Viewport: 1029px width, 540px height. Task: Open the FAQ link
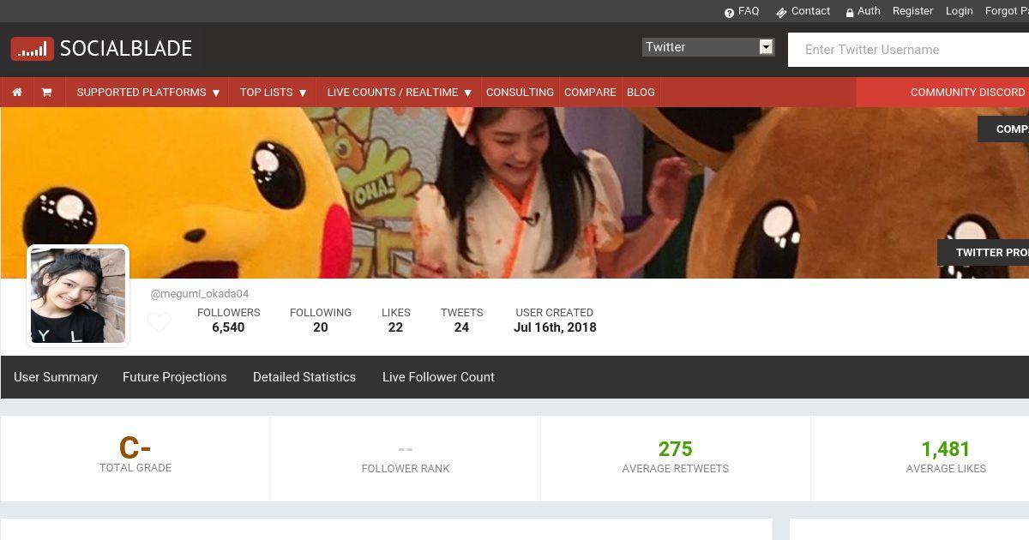coord(749,11)
